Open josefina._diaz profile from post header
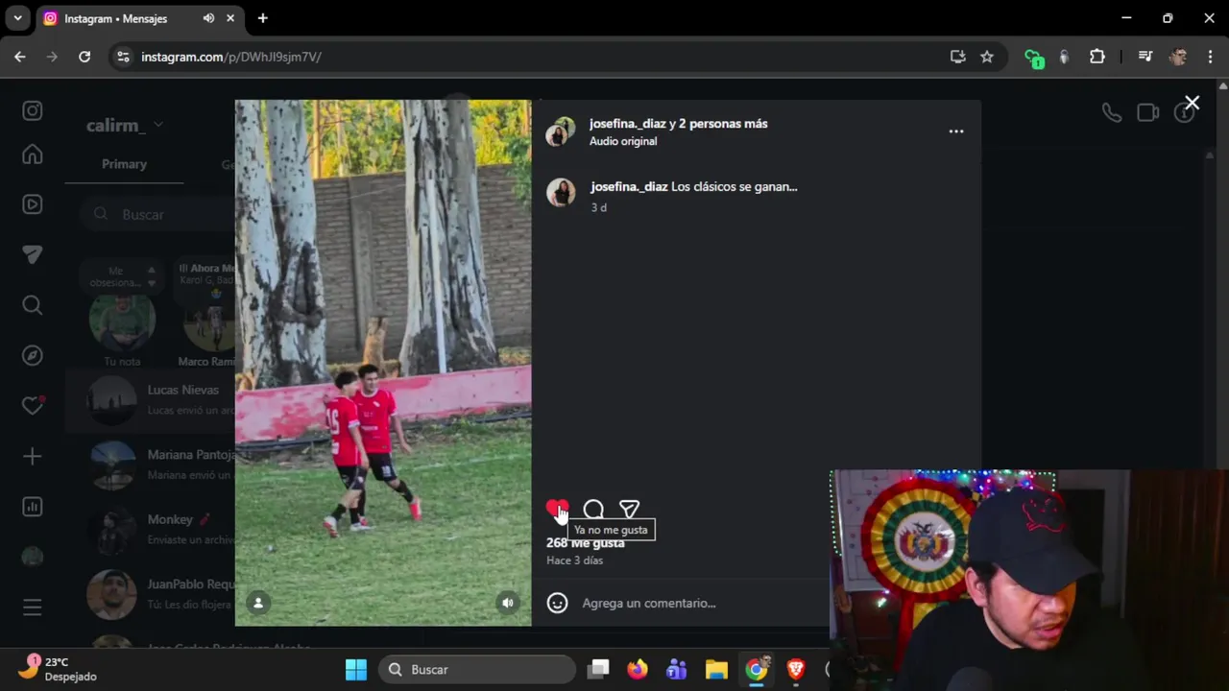The height and width of the screenshot is (691, 1229). click(628, 123)
